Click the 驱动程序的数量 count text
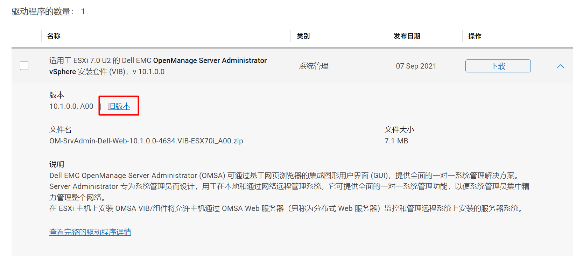 tap(48, 12)
